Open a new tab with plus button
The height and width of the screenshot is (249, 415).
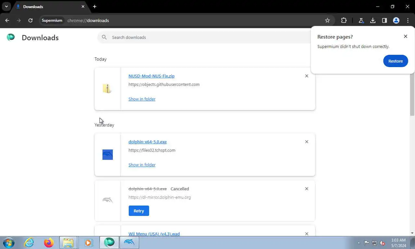(x=95, y=6)
